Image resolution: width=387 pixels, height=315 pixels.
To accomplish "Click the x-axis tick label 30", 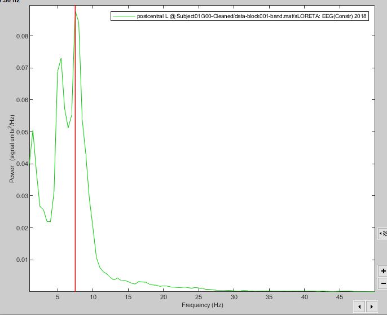I will [x=234, y=297].
